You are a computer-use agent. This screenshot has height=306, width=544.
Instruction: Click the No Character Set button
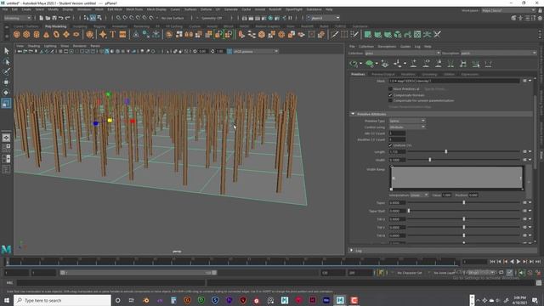[x=410, y=273]
